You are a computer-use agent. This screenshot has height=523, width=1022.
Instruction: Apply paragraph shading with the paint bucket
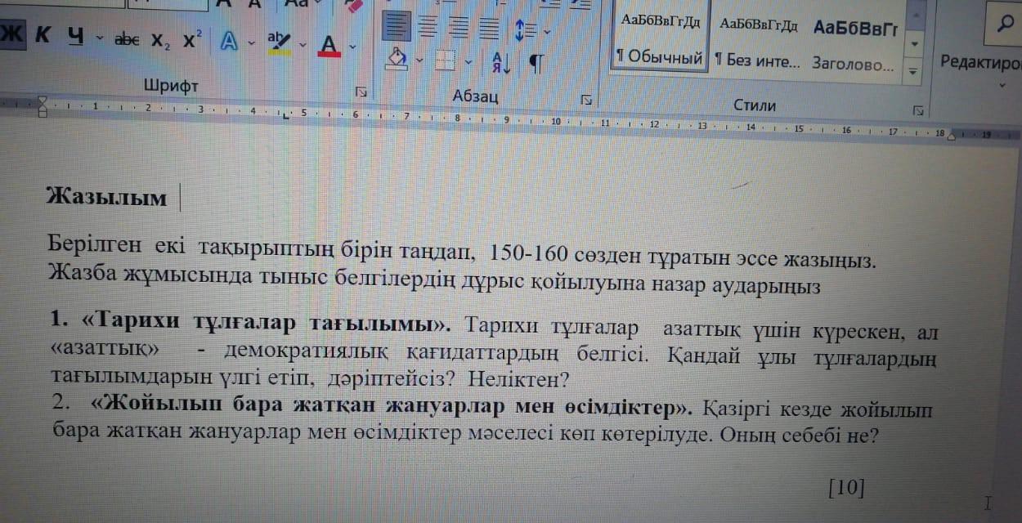[397, 59]
